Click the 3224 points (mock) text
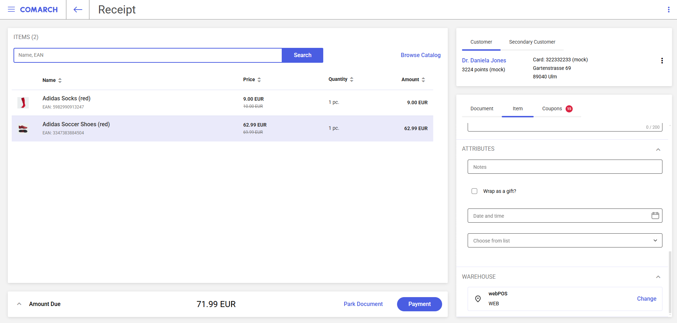 pyautogui.click(x=483, y=69)
